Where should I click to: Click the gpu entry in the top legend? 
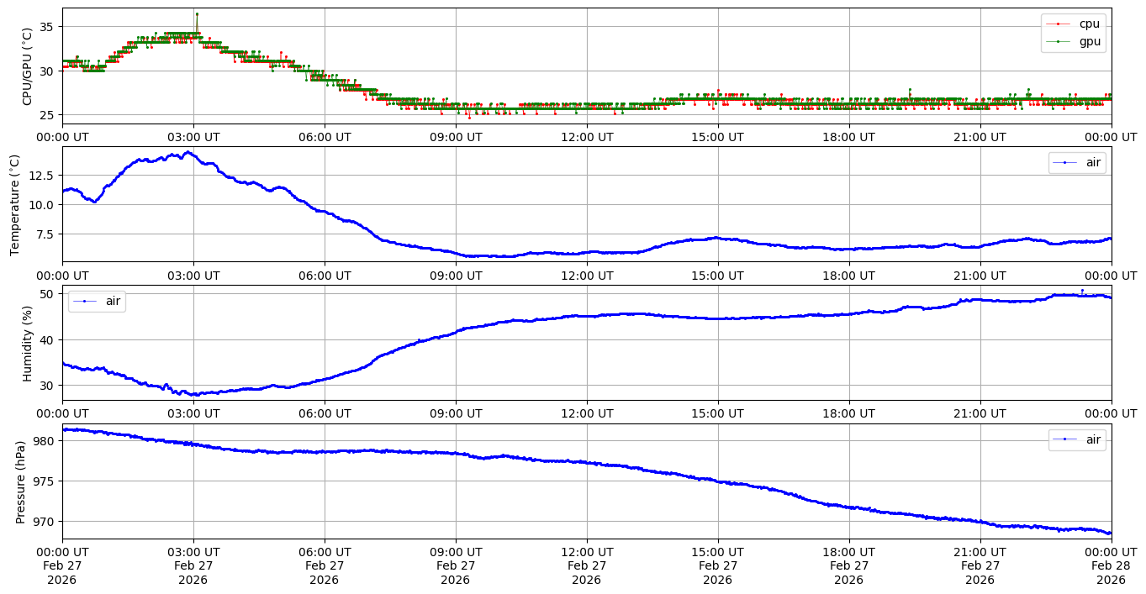click(1089, 40)
